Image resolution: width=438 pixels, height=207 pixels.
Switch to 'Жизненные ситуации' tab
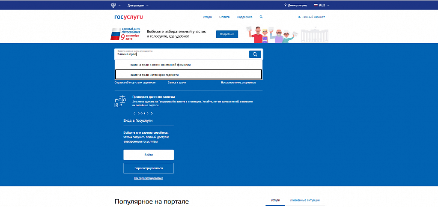[304, 200]
